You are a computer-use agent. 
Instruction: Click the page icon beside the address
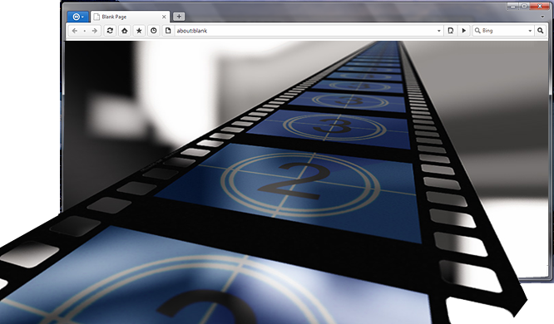pos(168,31)
